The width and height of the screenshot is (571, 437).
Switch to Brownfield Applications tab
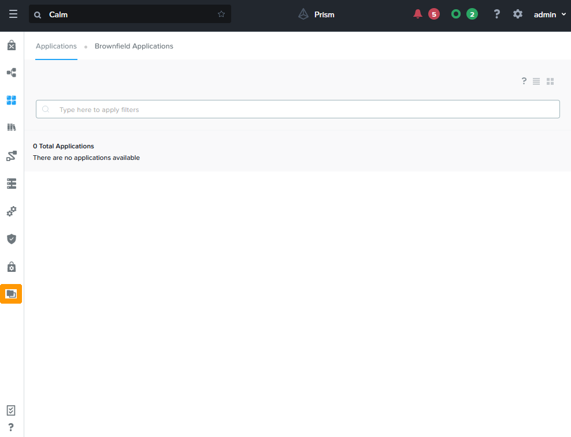(x=134, y=46)
